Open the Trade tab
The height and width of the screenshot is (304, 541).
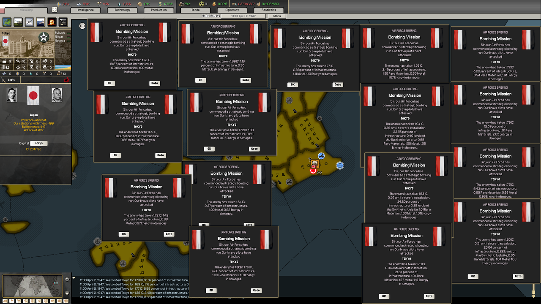point(195,10)
